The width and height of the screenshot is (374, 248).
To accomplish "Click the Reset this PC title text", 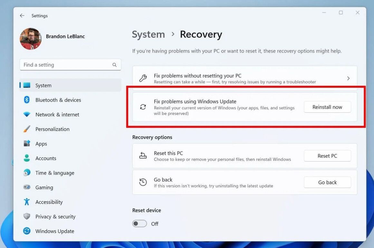I will tap(168, 153).
